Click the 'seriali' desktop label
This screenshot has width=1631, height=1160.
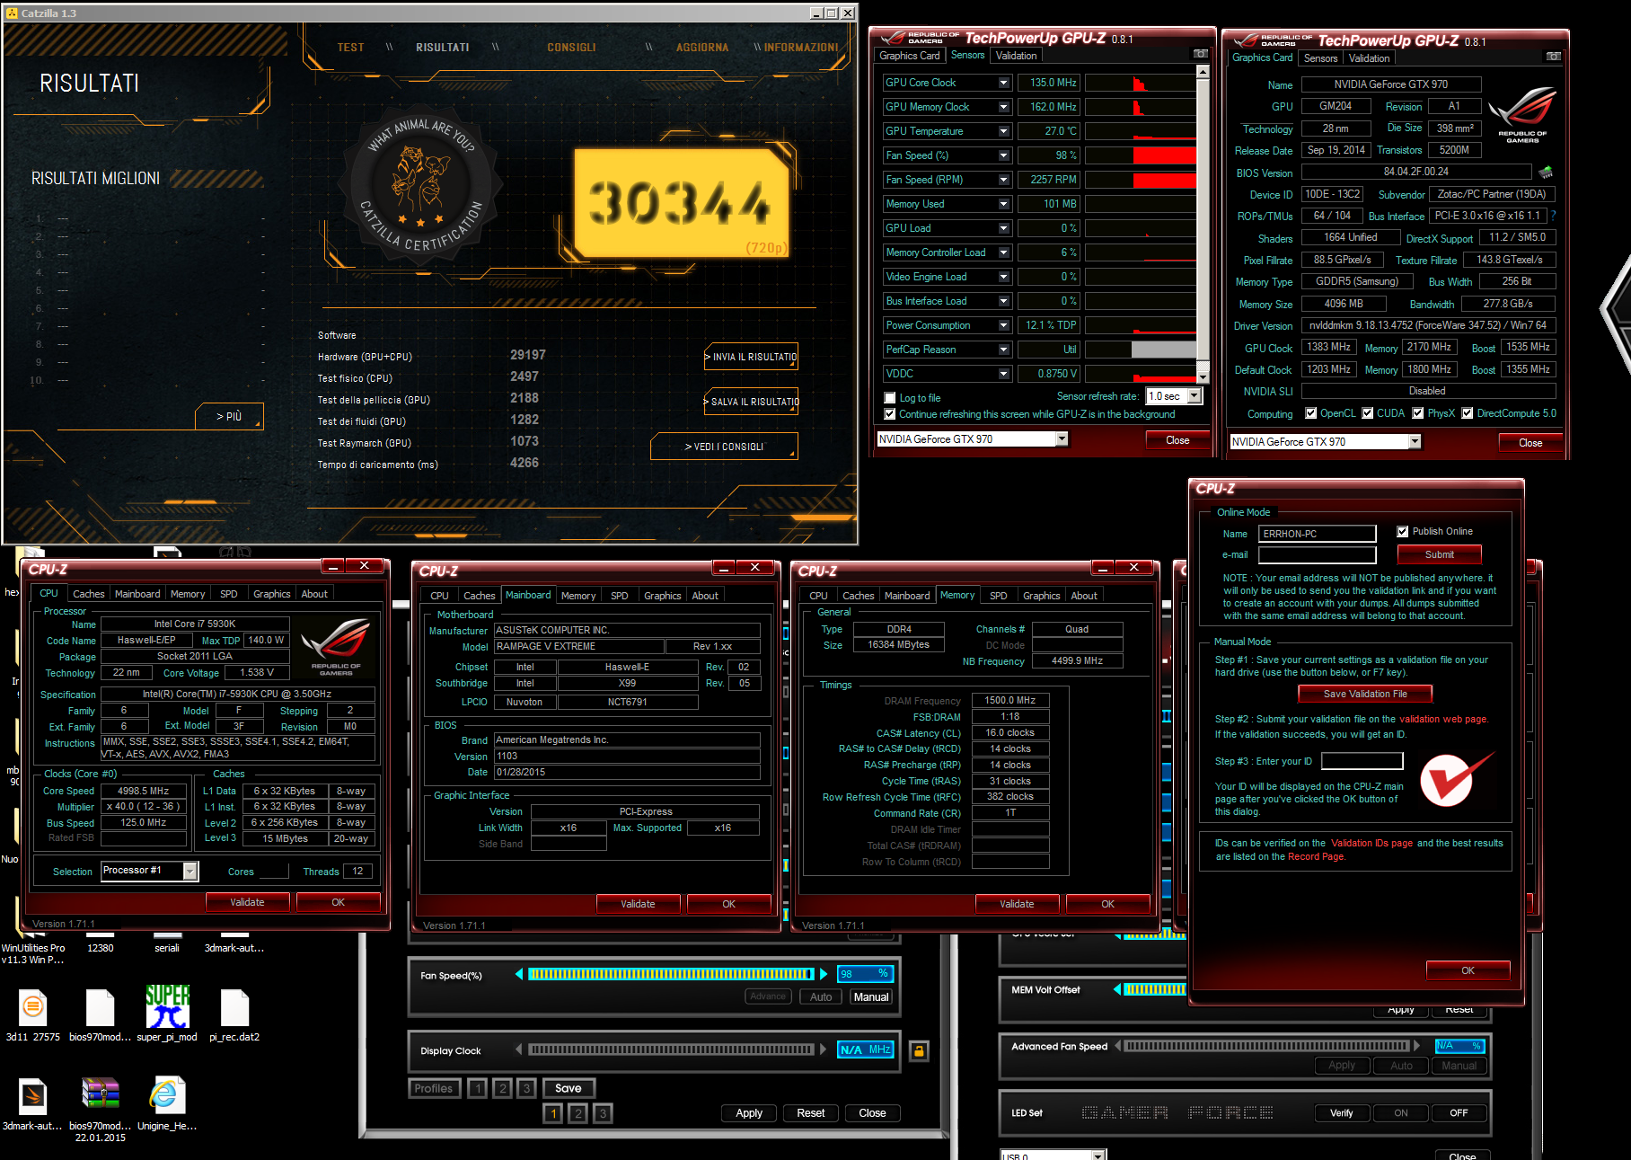167,948
